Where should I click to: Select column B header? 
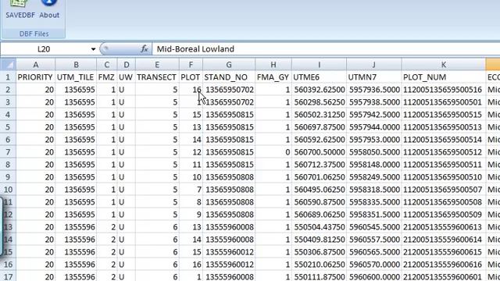[76, 65]
